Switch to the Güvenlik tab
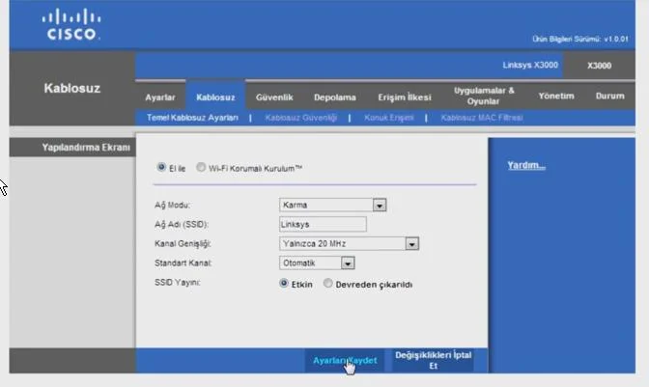The image size is (649, 387). (x=274, y=97)
